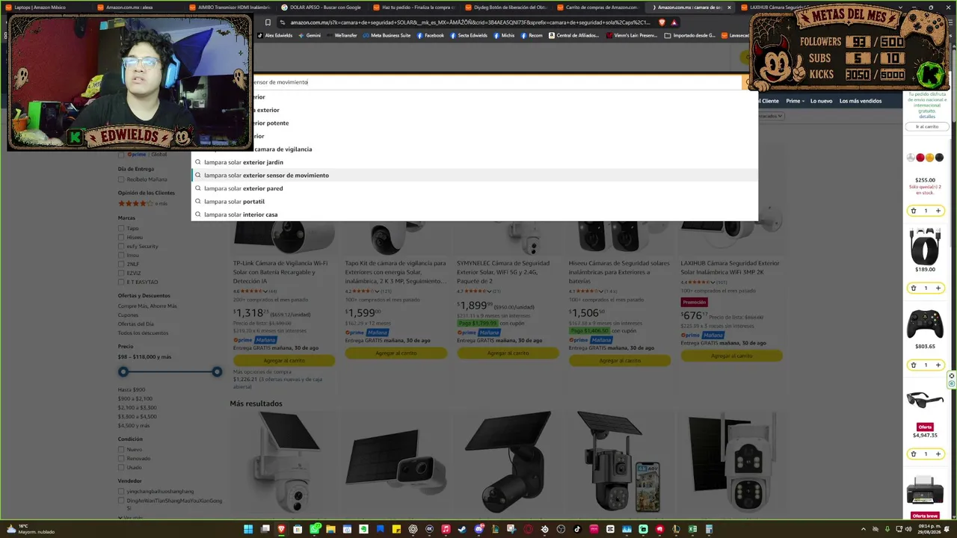Viewport: 957px width, 538px height.
Task: Check the 'Recíbelo Mañana' delivery checkbox
Action: [121, 179]
